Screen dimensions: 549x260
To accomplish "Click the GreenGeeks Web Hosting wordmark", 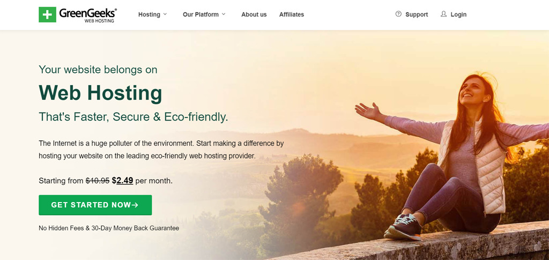I will pyautogui.click(x=88, y=15).
